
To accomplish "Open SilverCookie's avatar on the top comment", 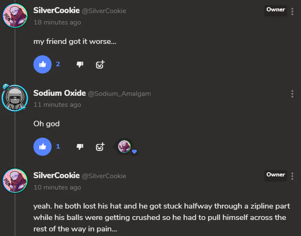I will pyautogui.click(x=15, y=16).
